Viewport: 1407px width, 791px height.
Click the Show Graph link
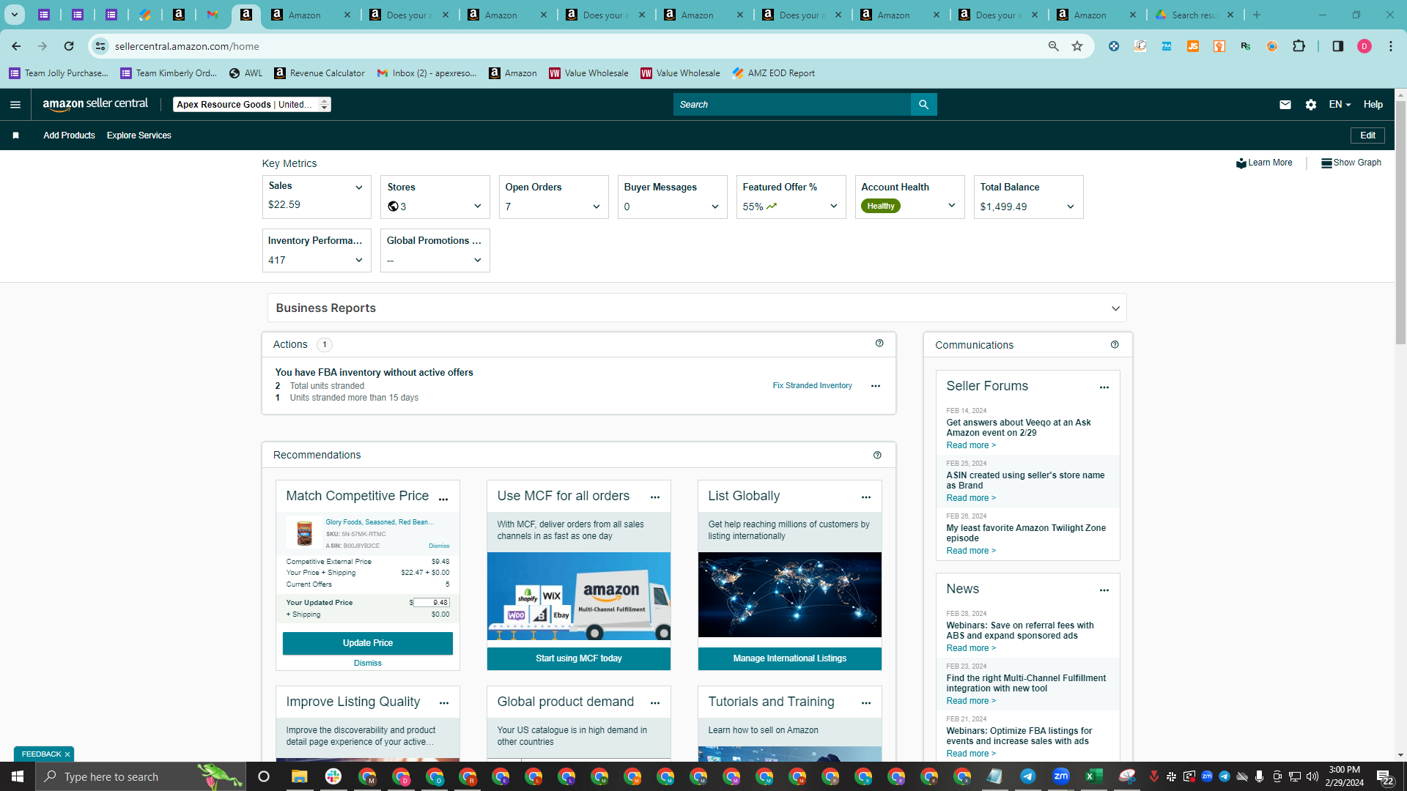pos(1351,163)
